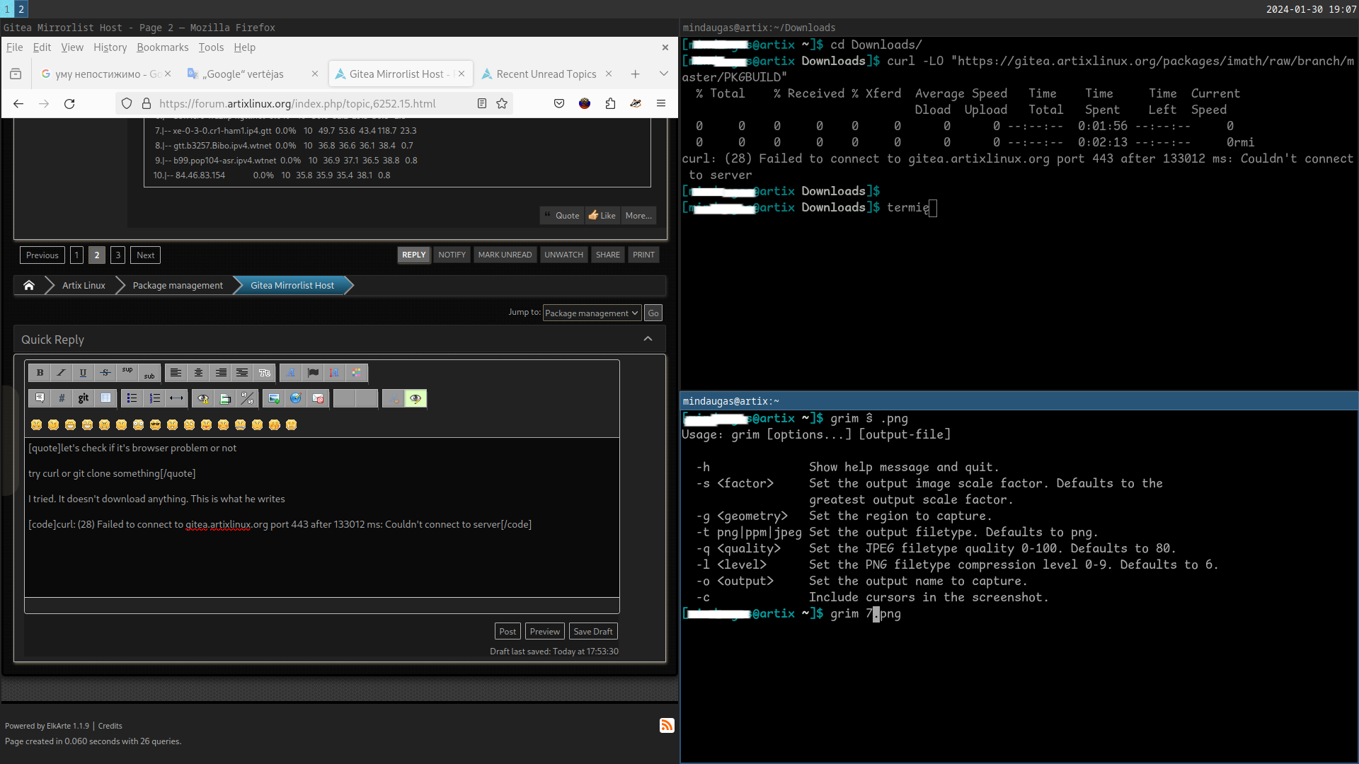Open the font face selector

(x=291, y=373)
